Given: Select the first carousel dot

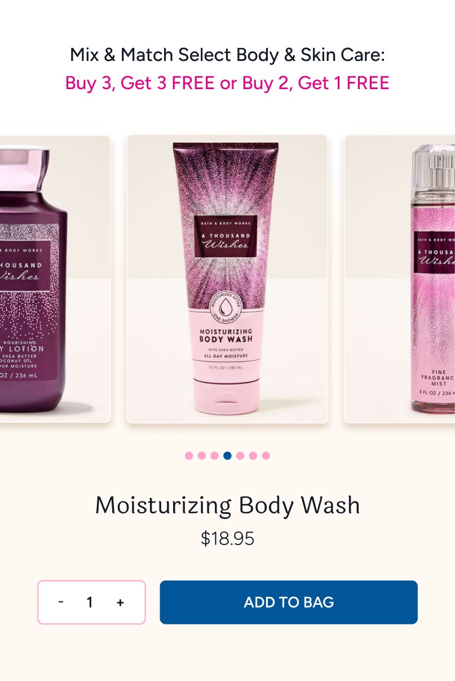Looking at the screenshot, I should (189, 456).
